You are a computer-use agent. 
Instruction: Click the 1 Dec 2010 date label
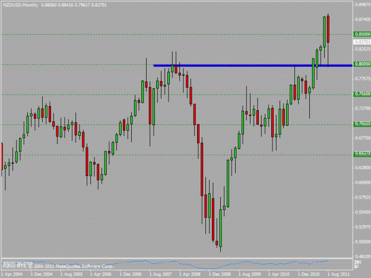point(309,274)
